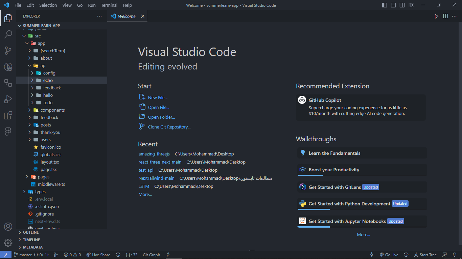Toggle the primary side bar layout button

click(x=385, y=5)
